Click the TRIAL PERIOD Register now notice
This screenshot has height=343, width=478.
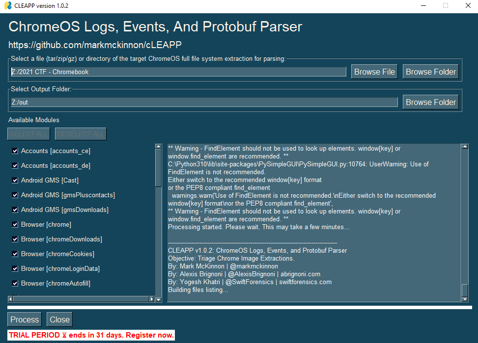pos(91,335)
